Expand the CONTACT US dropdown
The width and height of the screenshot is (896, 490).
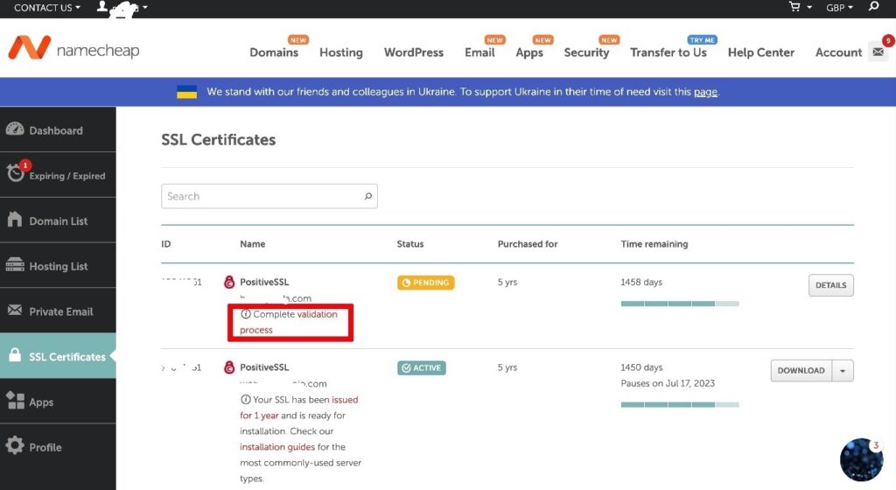point(47,7)
